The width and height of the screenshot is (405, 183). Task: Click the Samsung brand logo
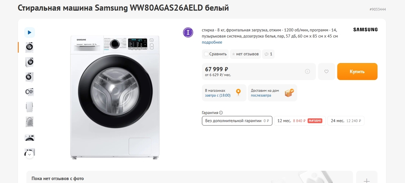click(x=365, y=30)
